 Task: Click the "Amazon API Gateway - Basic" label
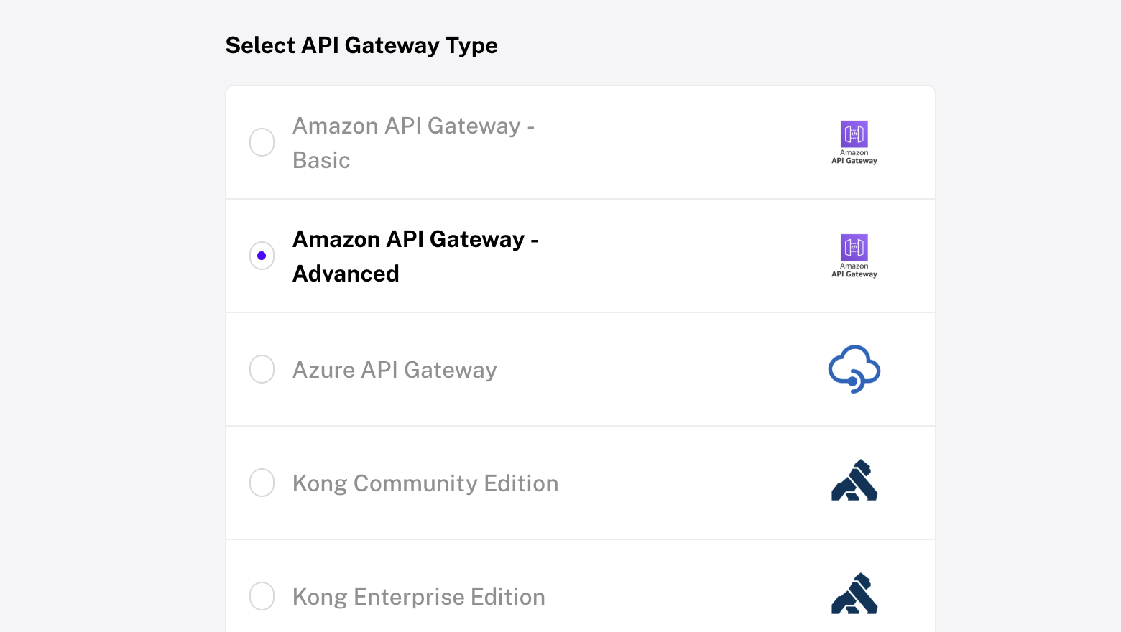(x=413, y=142)
